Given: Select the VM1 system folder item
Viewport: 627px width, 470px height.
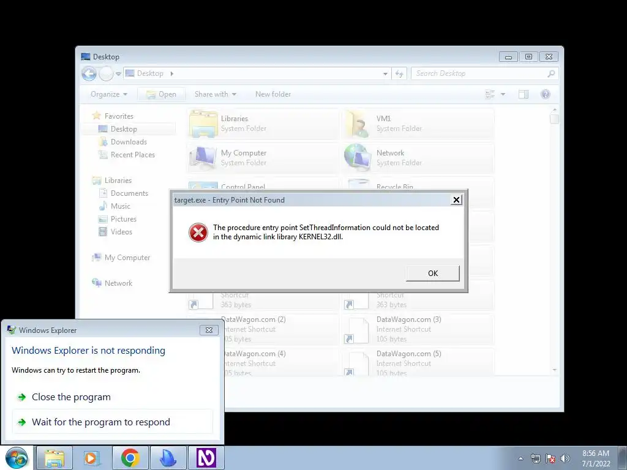Looking at the screenshot, I should click(x=418, y=124).
